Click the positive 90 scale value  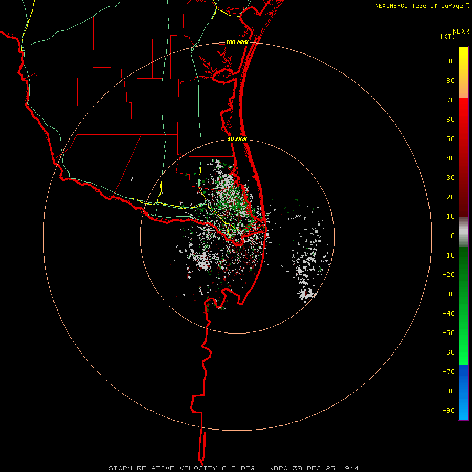[x=450, y=61]
